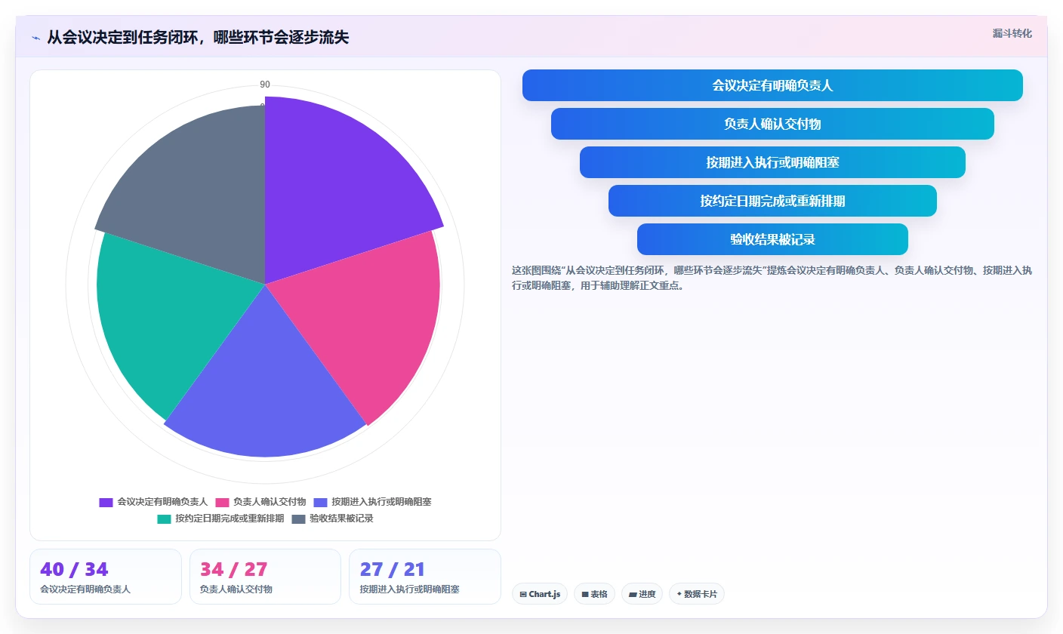Click the 表格 tag icon
This screenshot has height=634, width=1063.
point(585,595)
